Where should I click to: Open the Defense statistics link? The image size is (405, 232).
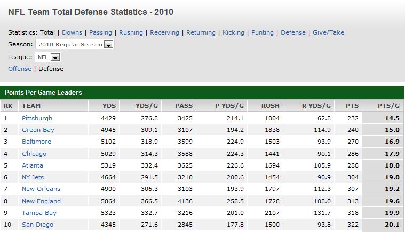point(293,32)
